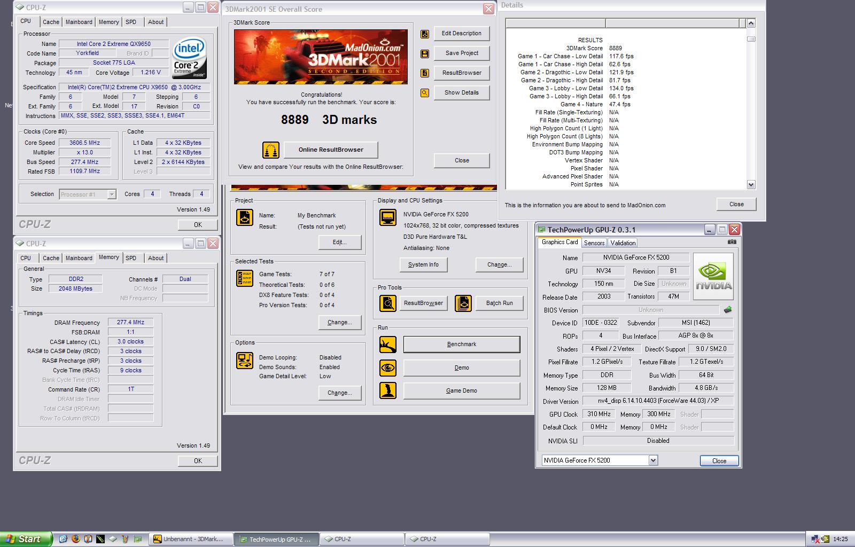Switch to Cache tab in upper CPU-Z window
This screenshot has height=547, width=855.
tap(51, 22)
